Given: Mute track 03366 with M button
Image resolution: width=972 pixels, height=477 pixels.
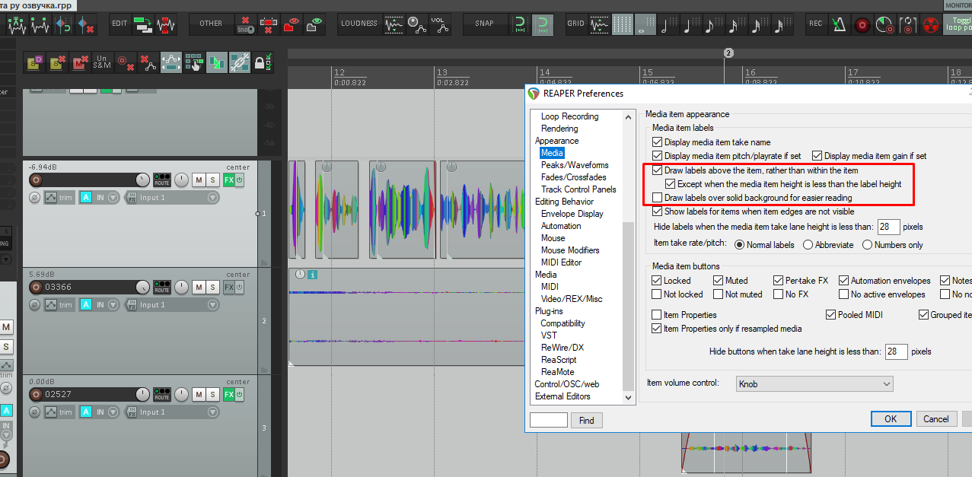Looking at the screenshot, I should [199, 288].
